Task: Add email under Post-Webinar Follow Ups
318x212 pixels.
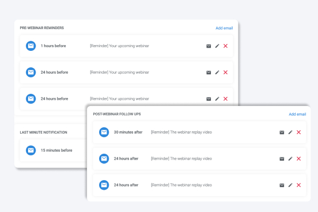Action: pos(297,114)
